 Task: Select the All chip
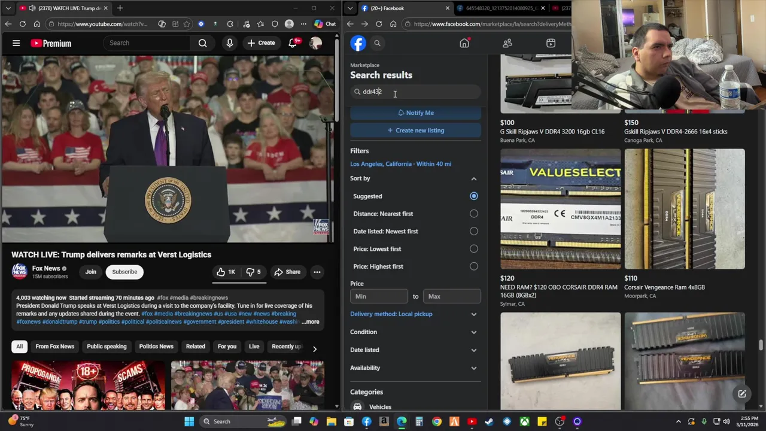click(19, 347)
